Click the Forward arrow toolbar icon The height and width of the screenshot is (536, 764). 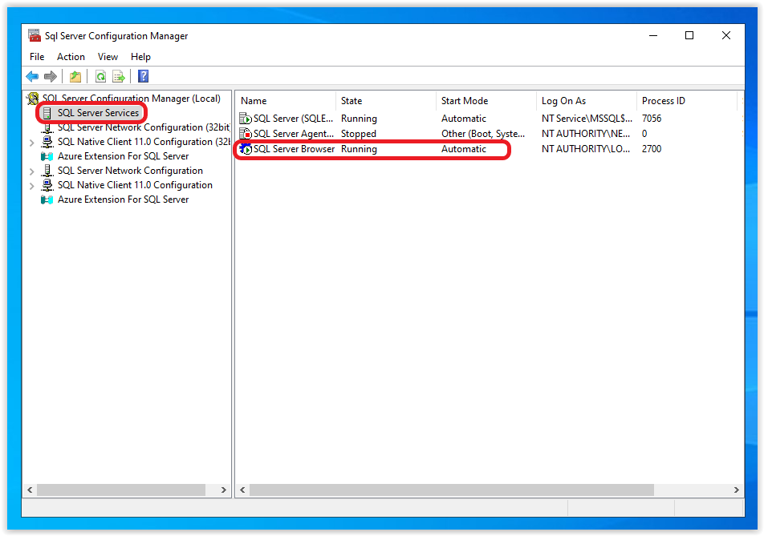coord(51,76)
